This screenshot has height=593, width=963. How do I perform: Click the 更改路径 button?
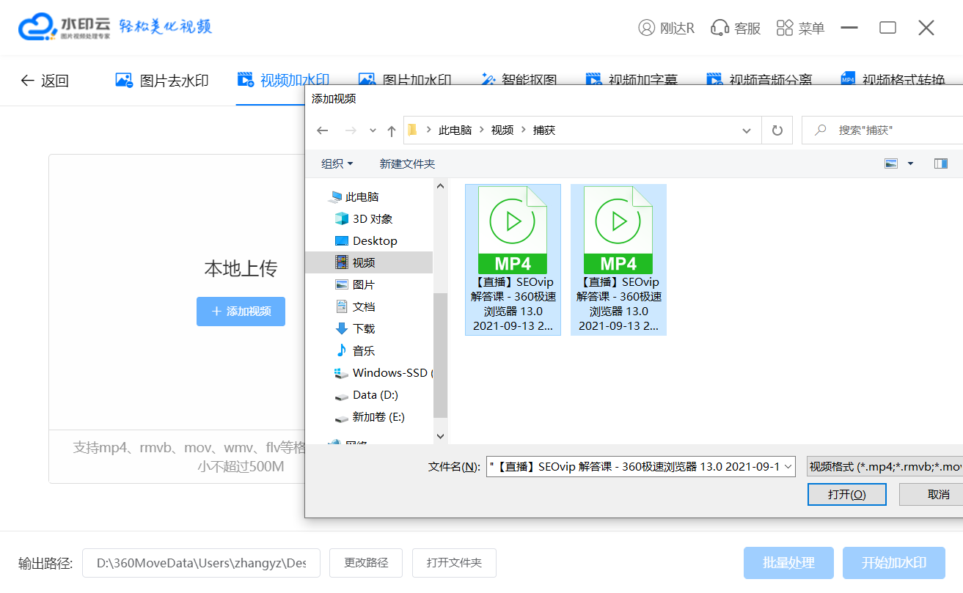pos(366,563)
